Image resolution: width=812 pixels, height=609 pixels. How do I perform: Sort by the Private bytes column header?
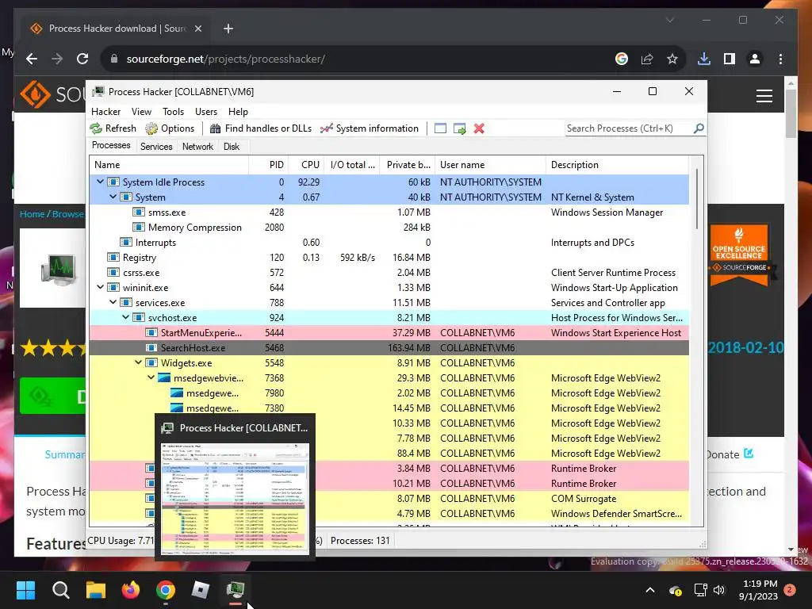pos(408,165)
